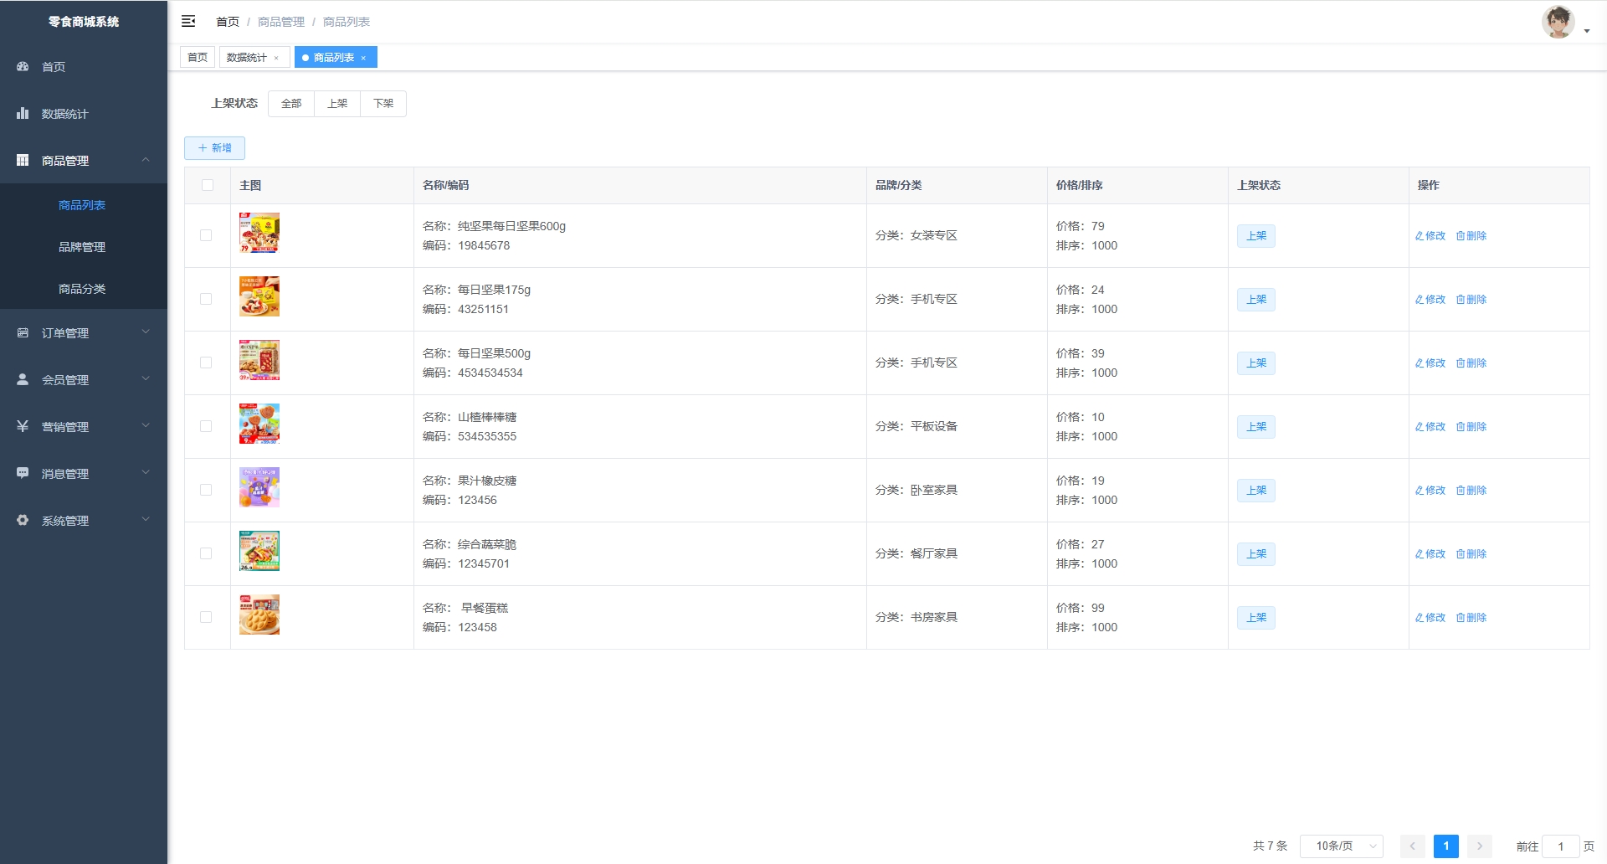Click 删除 trash icon for 山楂棒棒糖
Image resolution: width=1607 pixels, height=864 pixels.
pos(1461,427)
